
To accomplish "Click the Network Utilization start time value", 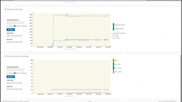I will coord(14,36).
